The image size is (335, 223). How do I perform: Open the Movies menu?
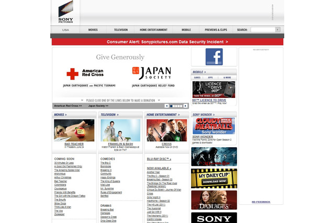pyautogui.click(x=93, y=30)
